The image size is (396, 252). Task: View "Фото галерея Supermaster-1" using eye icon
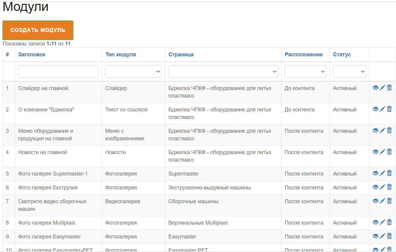375,173
